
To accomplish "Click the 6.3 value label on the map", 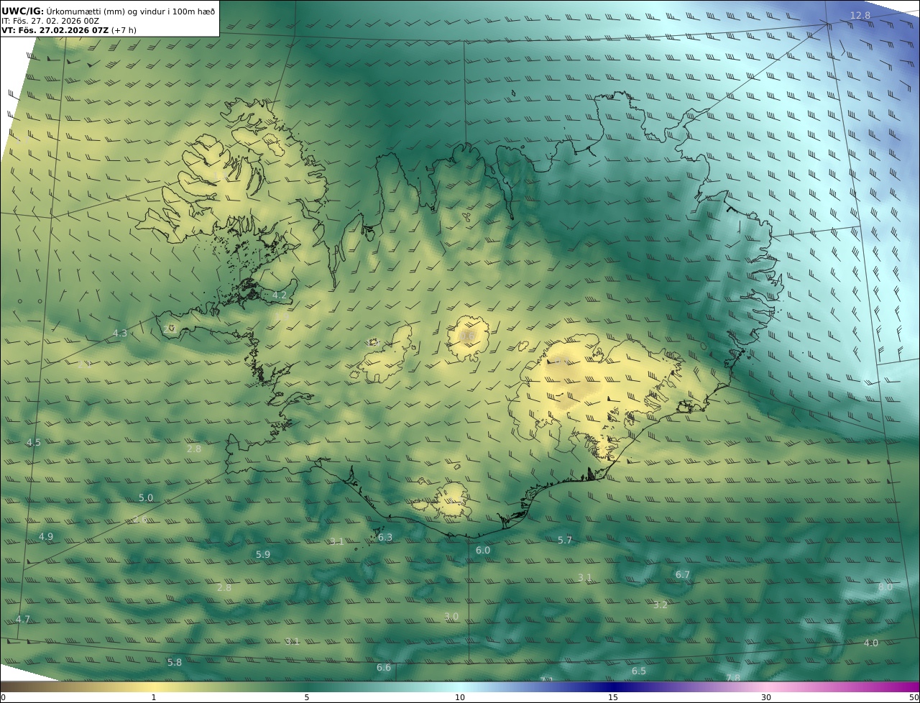I will click(385, 537).
